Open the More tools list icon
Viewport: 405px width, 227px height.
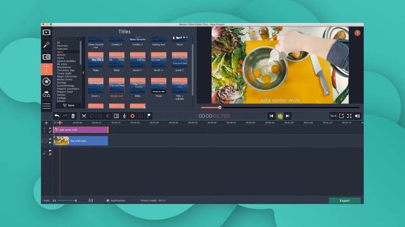(x=46, y=106)
